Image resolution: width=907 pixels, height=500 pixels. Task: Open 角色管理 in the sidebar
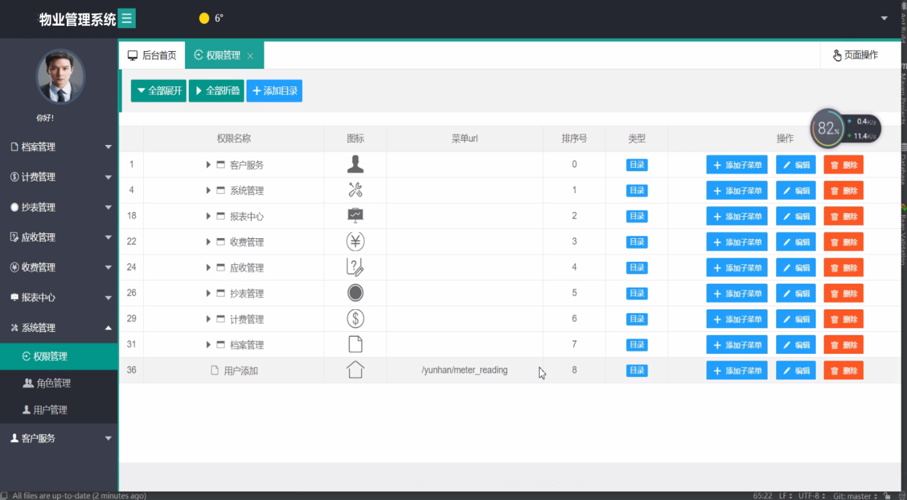coord(59,383)
